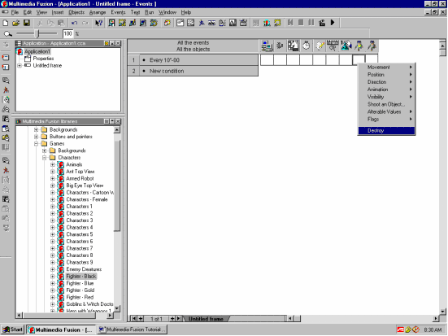This screenshot has height=336, width=448.
Task: Collapse the Characters folder
Action: point(44,158)
